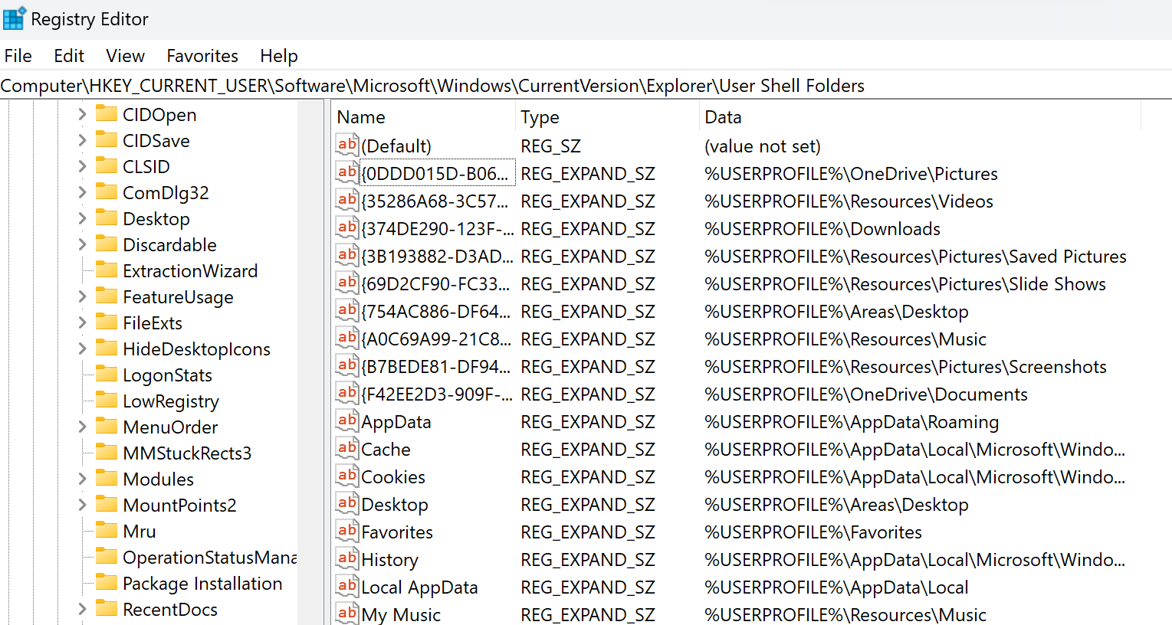Screen dimensions: 1172x625
Task: Open the View menu
Action: click(x=126, y=56)
